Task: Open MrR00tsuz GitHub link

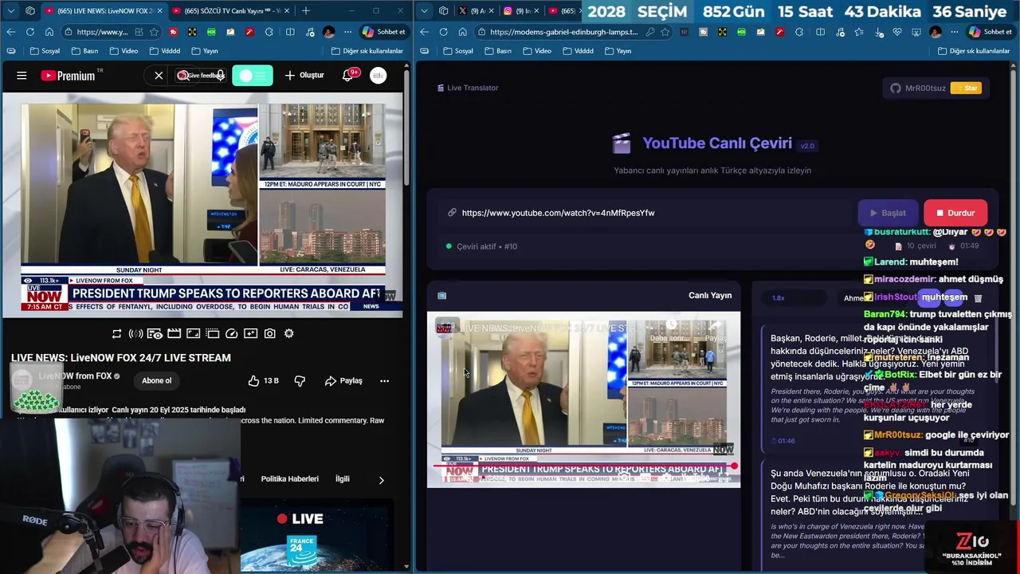Action: pos(918,88)
